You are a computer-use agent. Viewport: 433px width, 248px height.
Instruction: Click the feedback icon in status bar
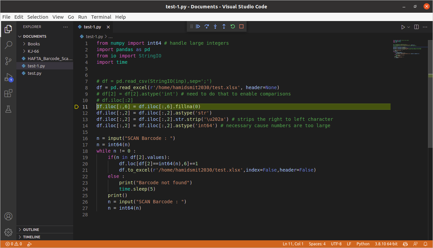pyautogui.click(x=415, y=244)
